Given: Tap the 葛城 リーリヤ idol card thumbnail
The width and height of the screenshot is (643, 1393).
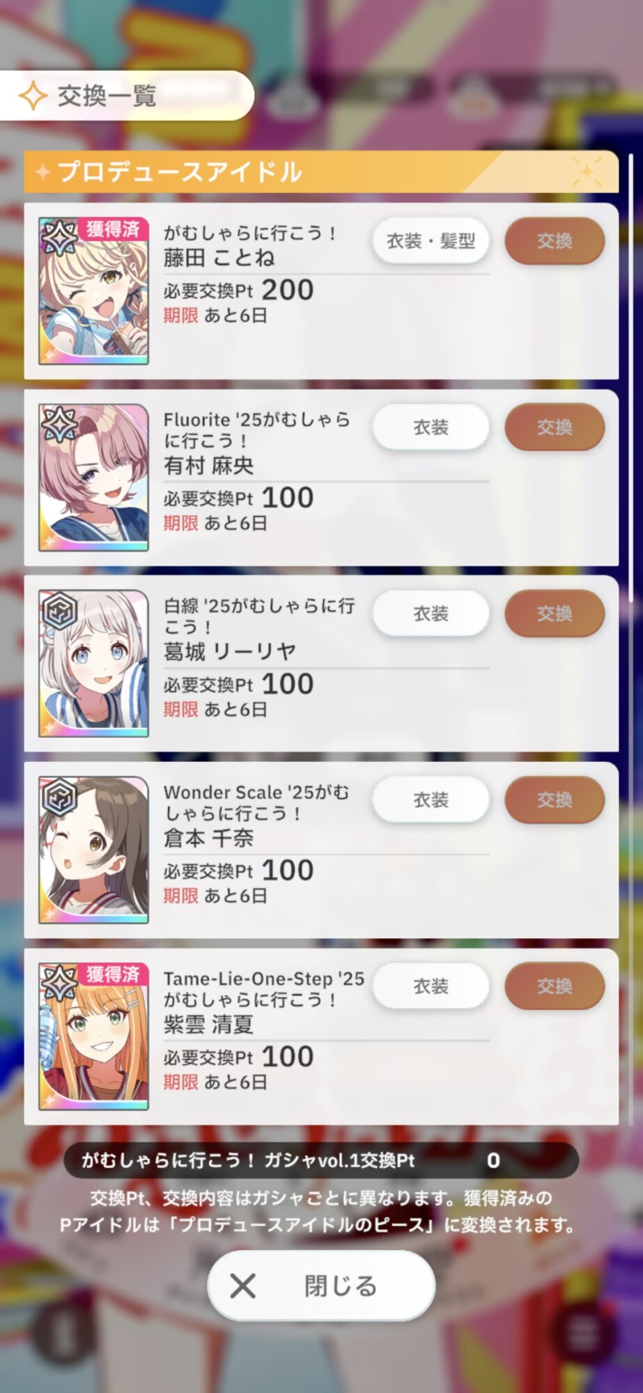Looking at the screenshot, I should coord(93,663).
